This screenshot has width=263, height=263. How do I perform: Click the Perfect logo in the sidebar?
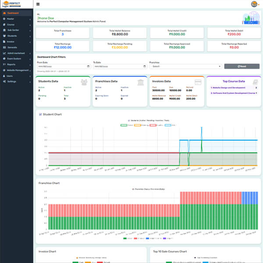[16, 4]
